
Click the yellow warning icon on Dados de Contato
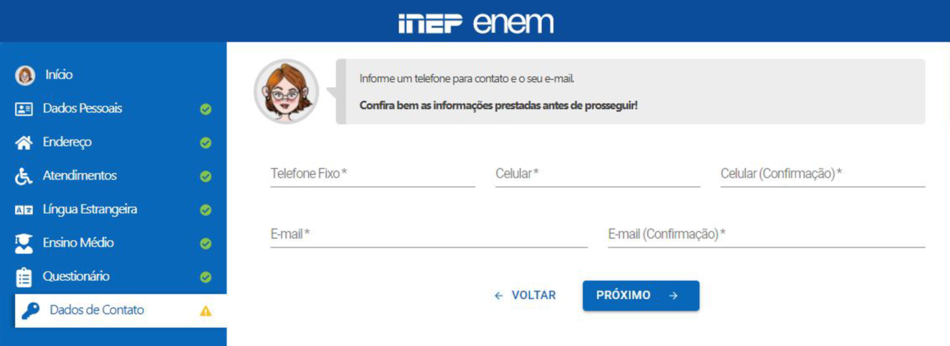[206, 311]
